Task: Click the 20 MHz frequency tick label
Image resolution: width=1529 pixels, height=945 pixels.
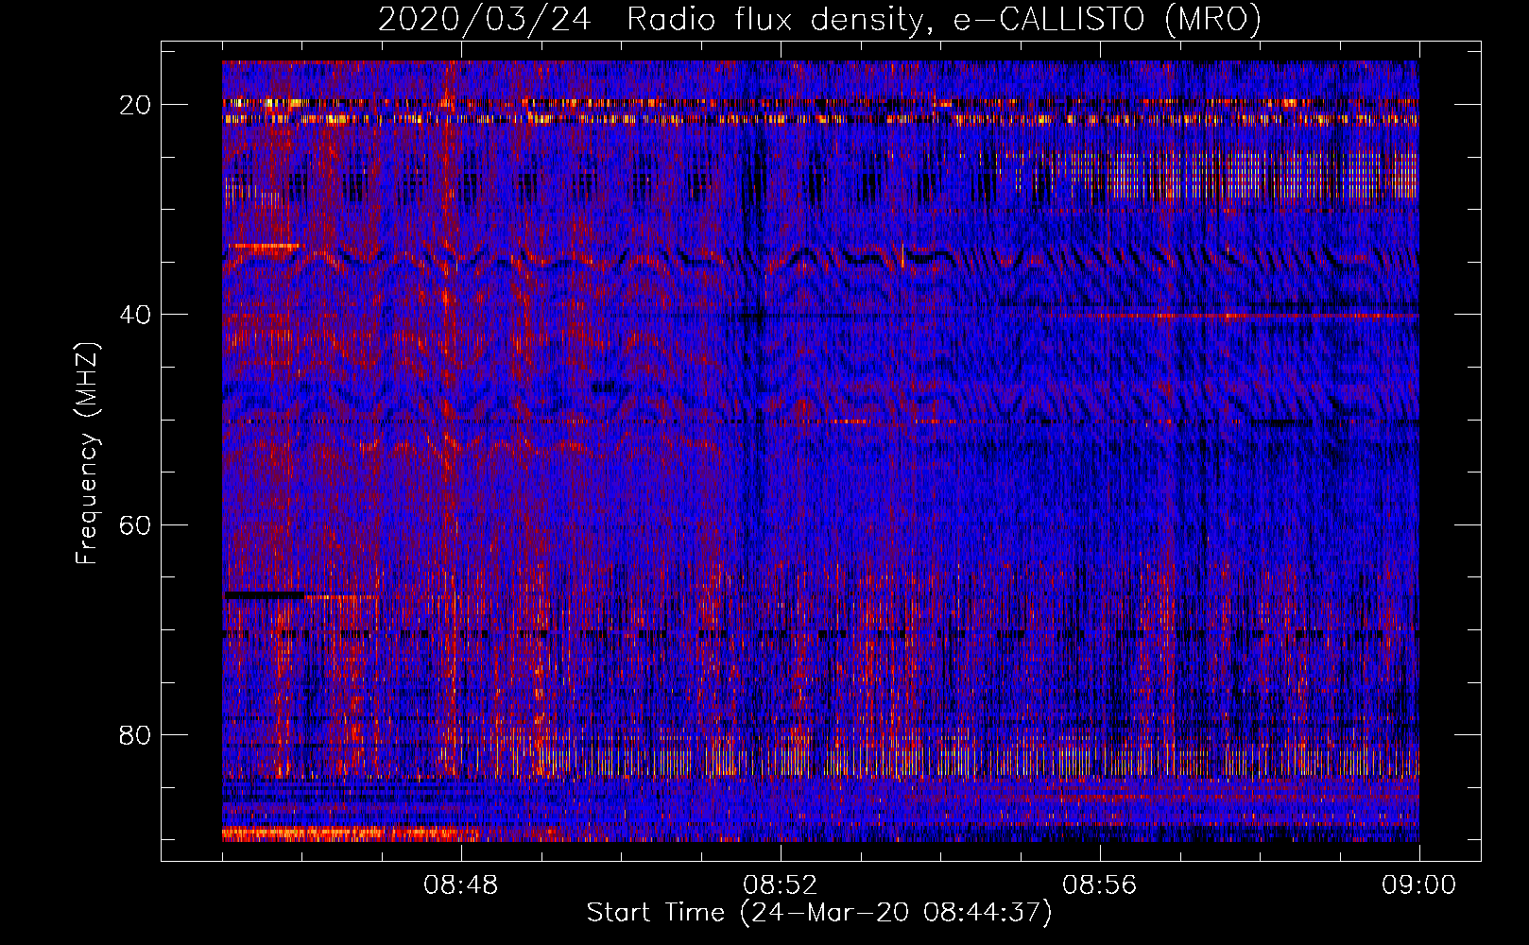Action: click(136, 105)
